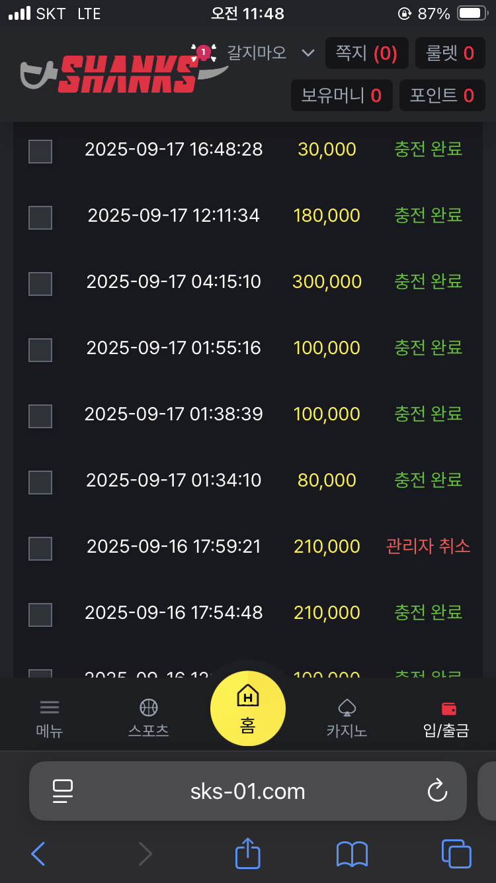The height and width of the screenshot is (883, 496).
Task: Go back with Safari back chevron
Action: [x=38, y=854]
